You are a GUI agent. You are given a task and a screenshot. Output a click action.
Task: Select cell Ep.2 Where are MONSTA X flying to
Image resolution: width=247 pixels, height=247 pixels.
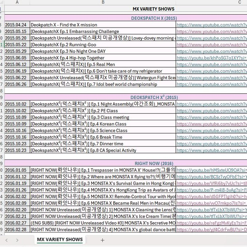[x=103, y=177]
